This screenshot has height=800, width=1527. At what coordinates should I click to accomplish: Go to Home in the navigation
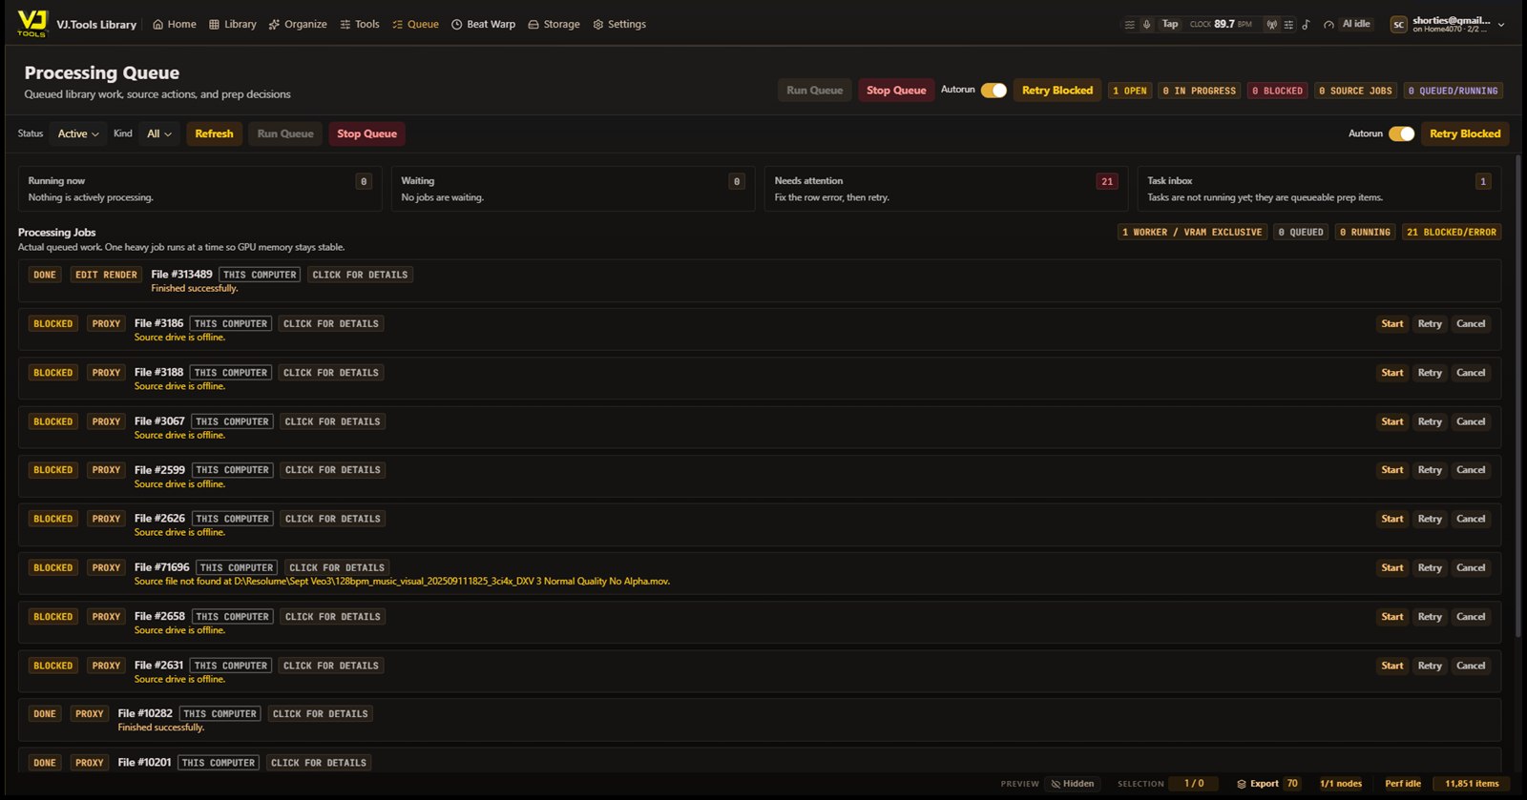pos(175,24)
